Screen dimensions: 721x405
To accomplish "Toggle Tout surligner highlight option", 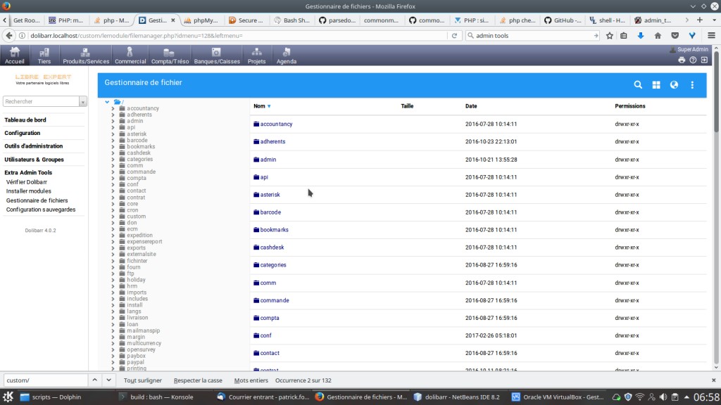I will [x=142, y=380].
